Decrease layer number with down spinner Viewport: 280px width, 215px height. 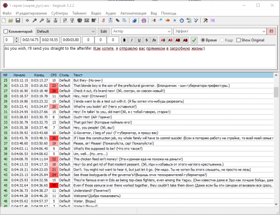16,42
